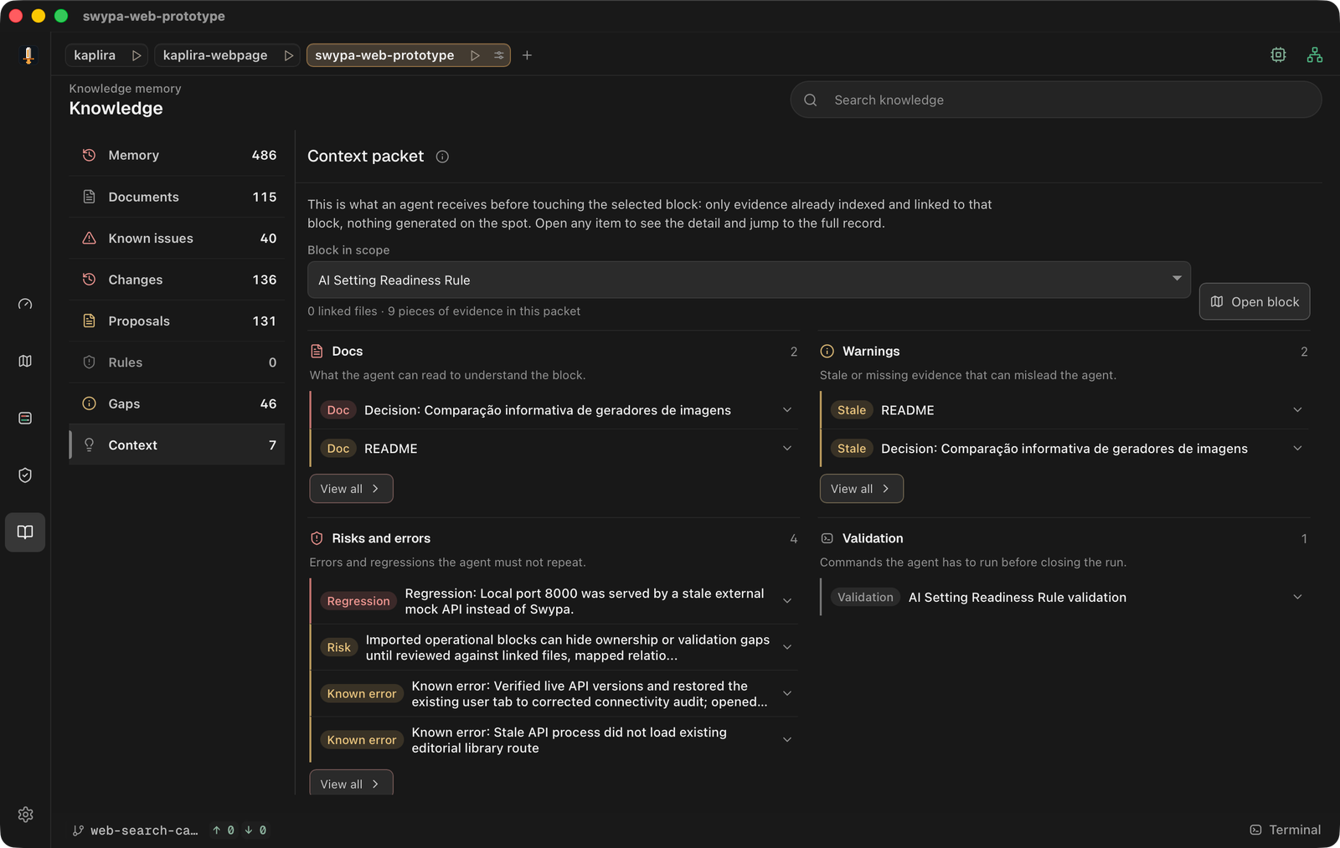Select the Known issues category
The width and height of the screenshot is (1340, 848).
click(x=177, y=238)
